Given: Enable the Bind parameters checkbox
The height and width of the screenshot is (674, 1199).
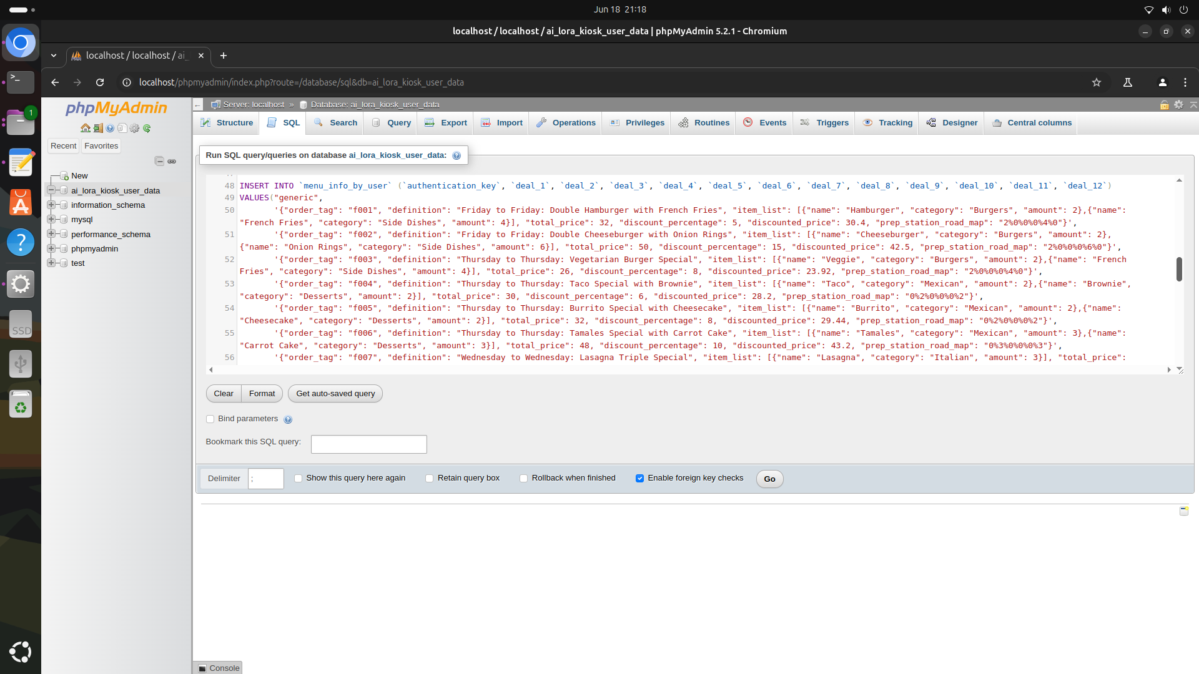Looking at the screenshot, I should click(210, 419).
